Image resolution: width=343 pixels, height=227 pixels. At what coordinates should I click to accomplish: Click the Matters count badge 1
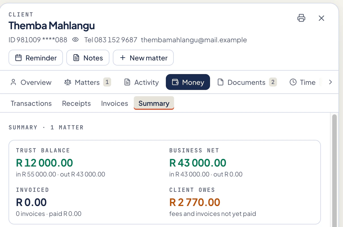pyautogui.click(x=107, y=82)
